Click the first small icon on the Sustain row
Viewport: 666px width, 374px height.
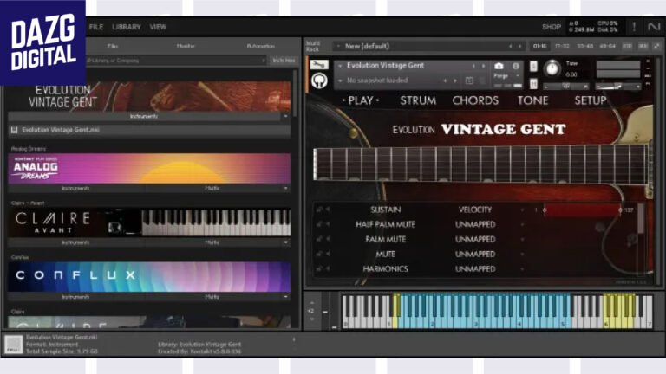point(318,210)
